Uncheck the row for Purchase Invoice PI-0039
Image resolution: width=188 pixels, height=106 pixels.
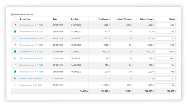tap(15, 31)
